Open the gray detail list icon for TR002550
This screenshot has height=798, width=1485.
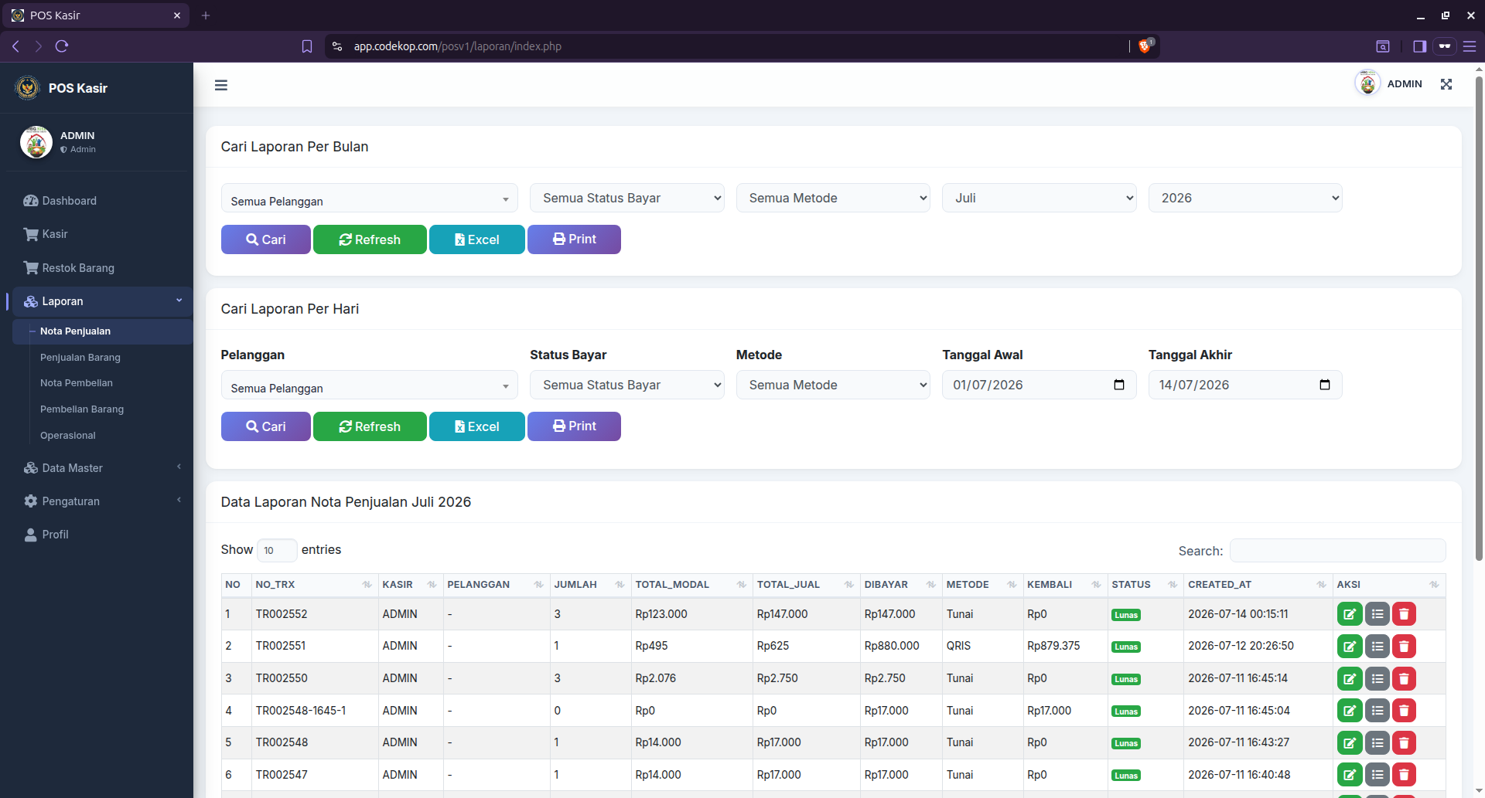point(1377,678)
